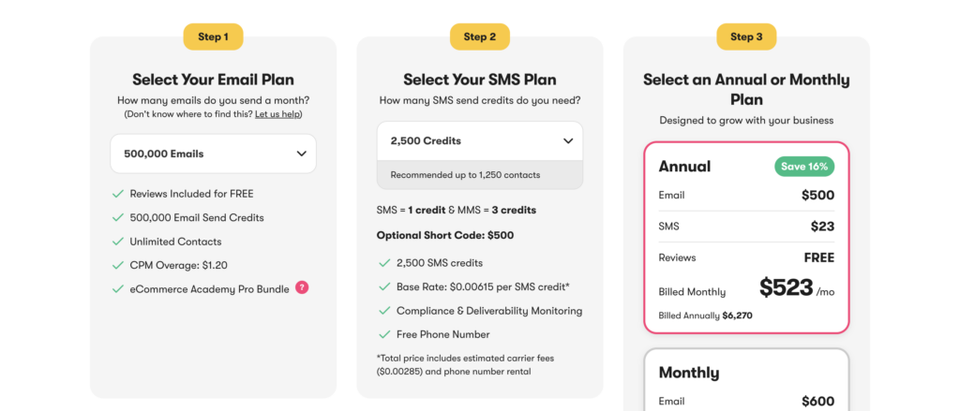Viewport: 960px width, 411px height.
Task: Click checkmark beside CPM Overage: $1.20
Action: (x=118, y=265)
